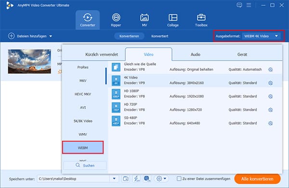
Task: Select 5K/8K Video format category
Action: click(x=83, y=121)
